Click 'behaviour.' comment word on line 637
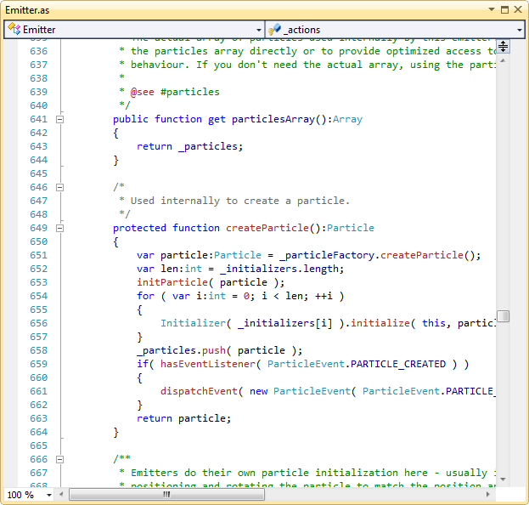Image resolution: width=529 pixels, height=505 pixels. [160, 65]
